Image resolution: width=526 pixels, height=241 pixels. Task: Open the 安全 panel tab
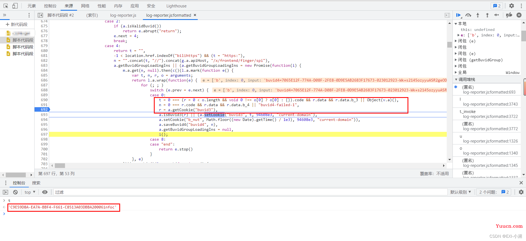point(151,6)
